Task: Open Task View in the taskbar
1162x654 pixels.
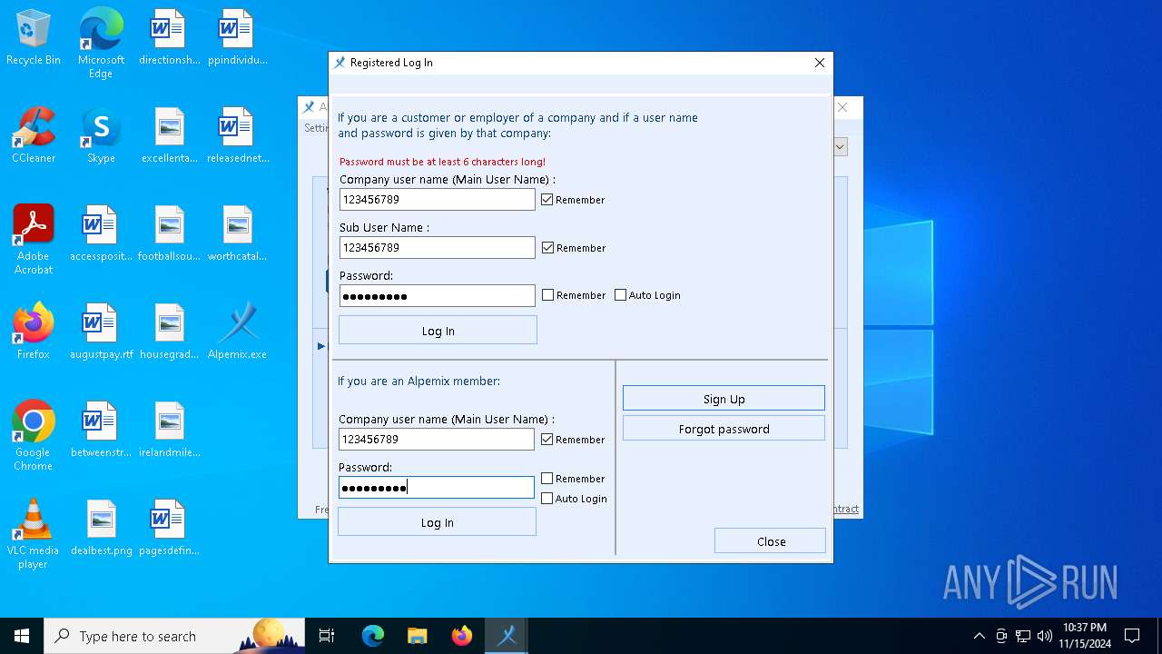Action: [327, 636]
